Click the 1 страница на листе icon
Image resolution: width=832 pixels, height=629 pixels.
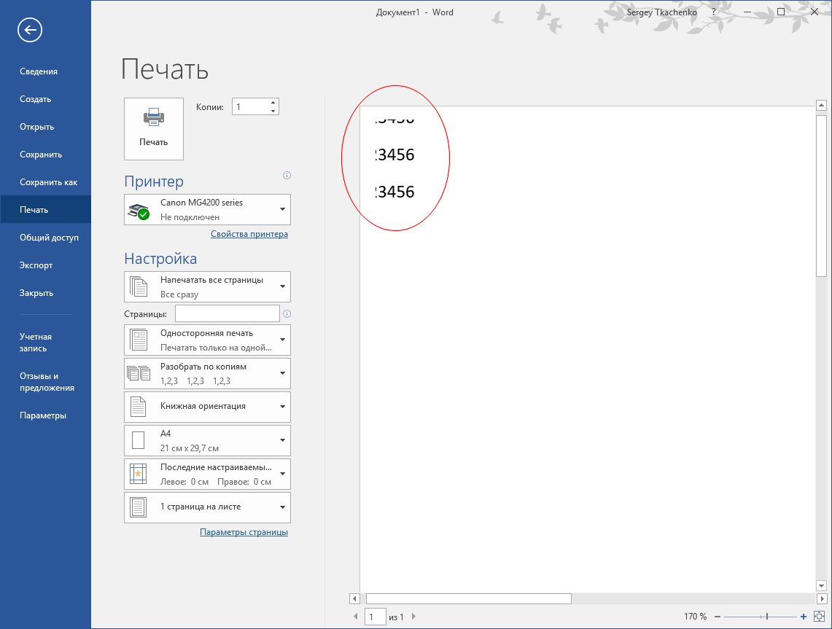138,507
